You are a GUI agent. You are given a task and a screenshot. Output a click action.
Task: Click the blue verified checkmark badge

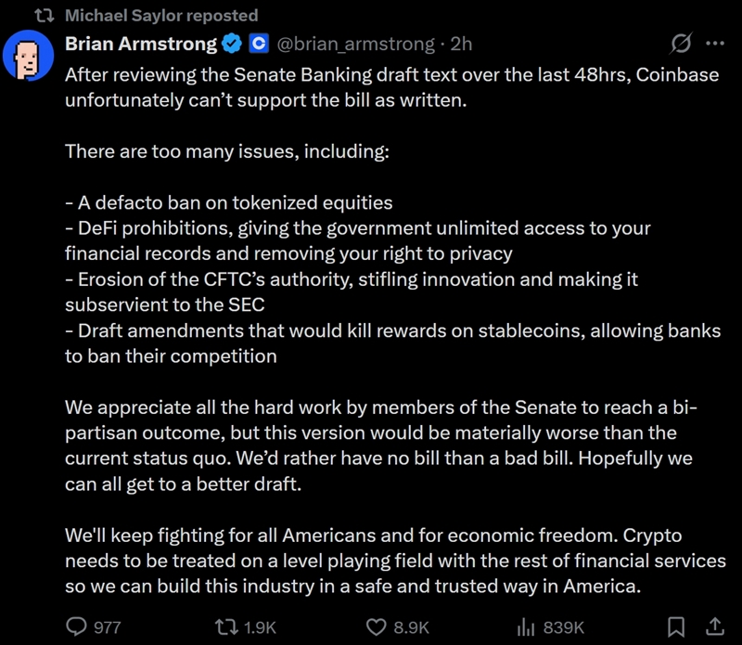tap(232, 44)
